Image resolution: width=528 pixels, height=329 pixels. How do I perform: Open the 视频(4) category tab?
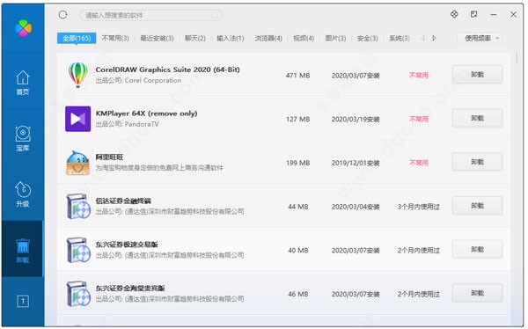click(x=304, y=38)
